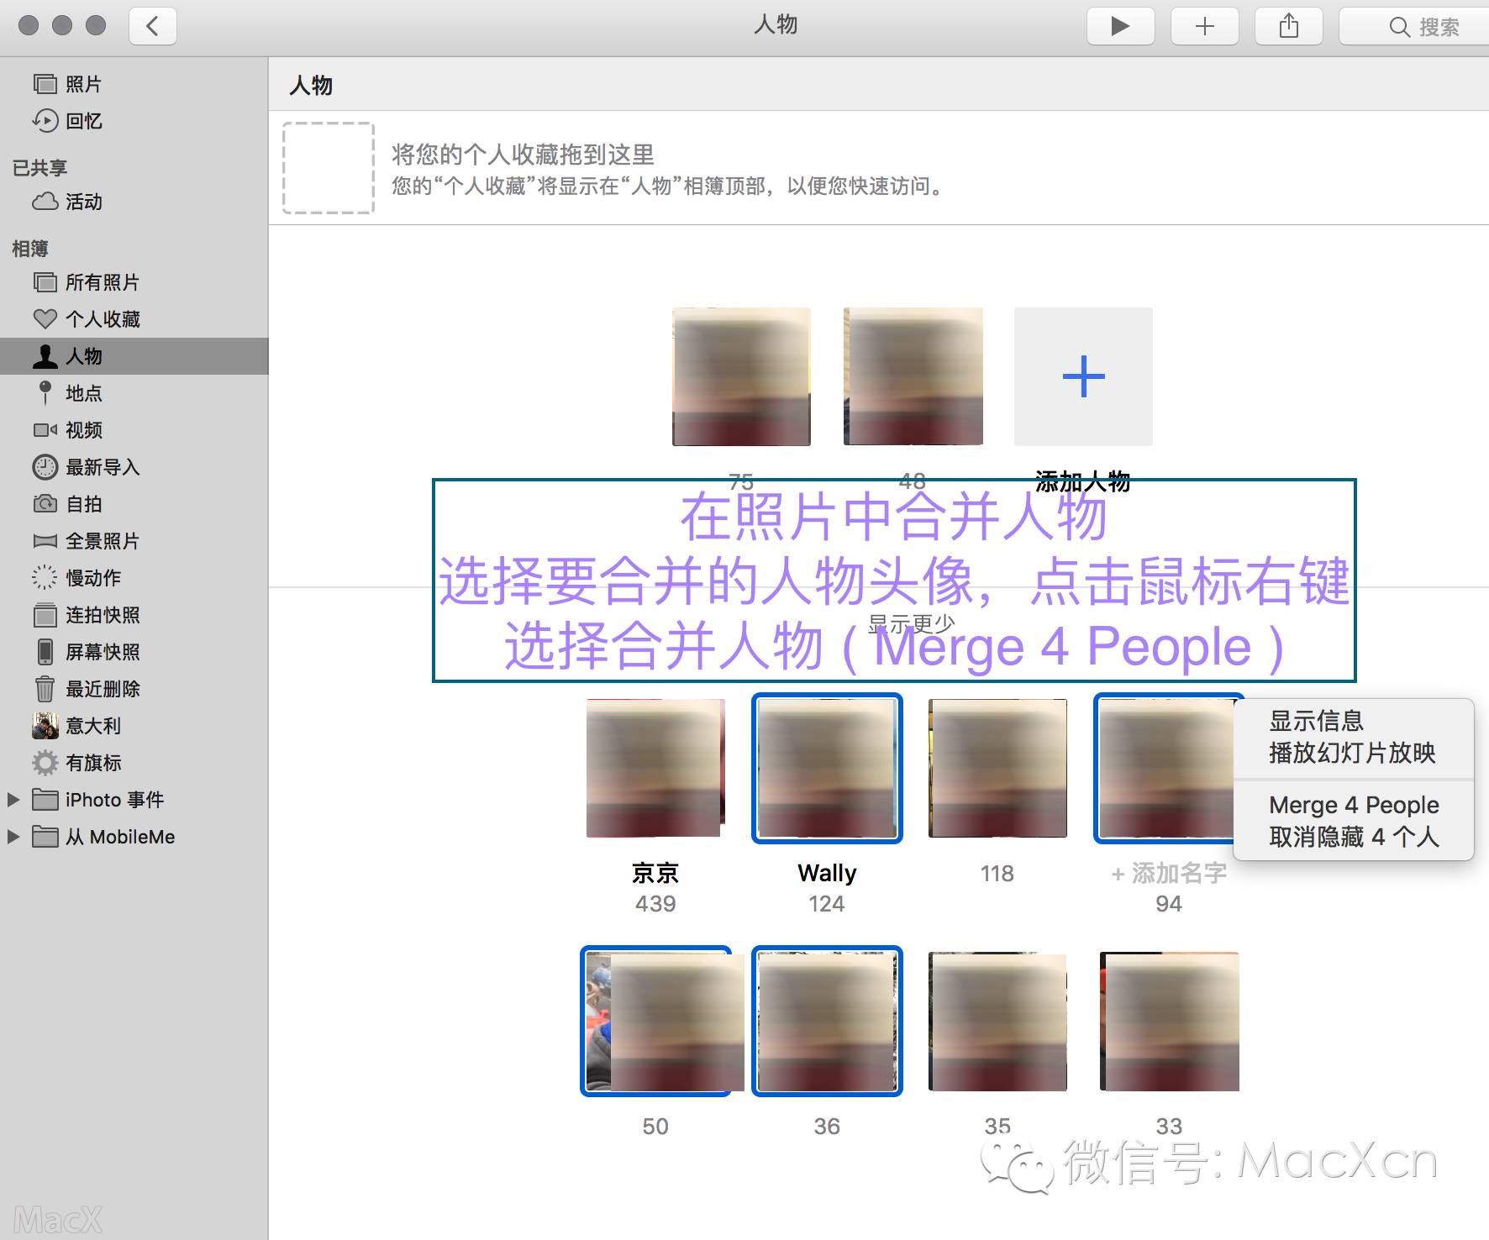Click the back navigation arrow button
1489x1240 pixels.
point(152,26)
